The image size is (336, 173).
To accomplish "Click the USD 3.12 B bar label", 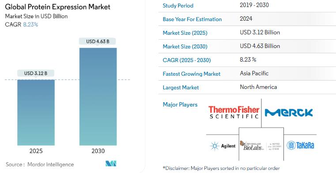I will pyautogui.click(x=36, y=73).
